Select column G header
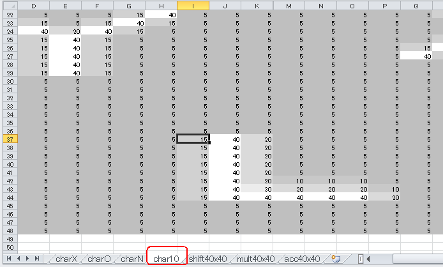 click(x=129, y=6)
